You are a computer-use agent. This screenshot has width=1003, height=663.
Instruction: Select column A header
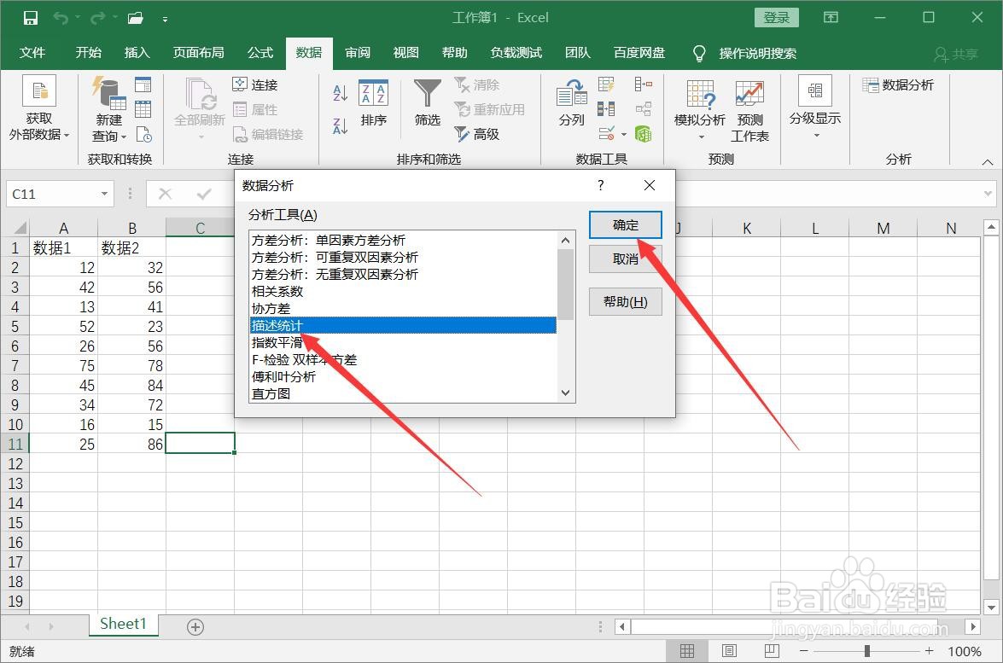pos(63,228)
